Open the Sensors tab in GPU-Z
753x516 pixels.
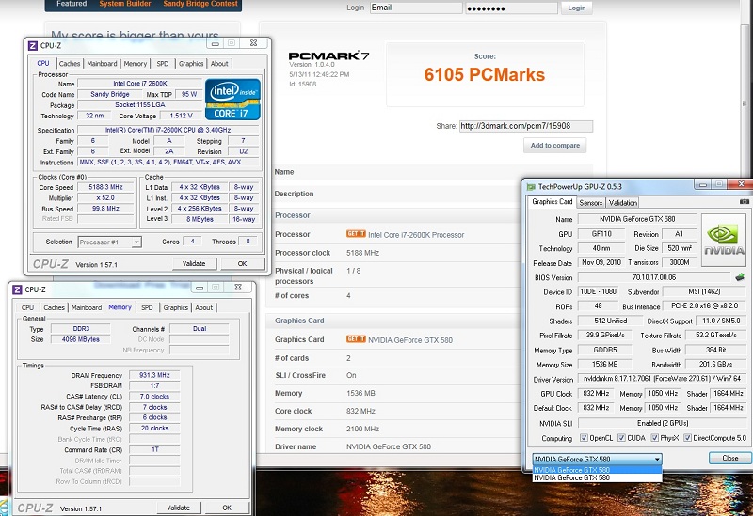pos(591,203)
